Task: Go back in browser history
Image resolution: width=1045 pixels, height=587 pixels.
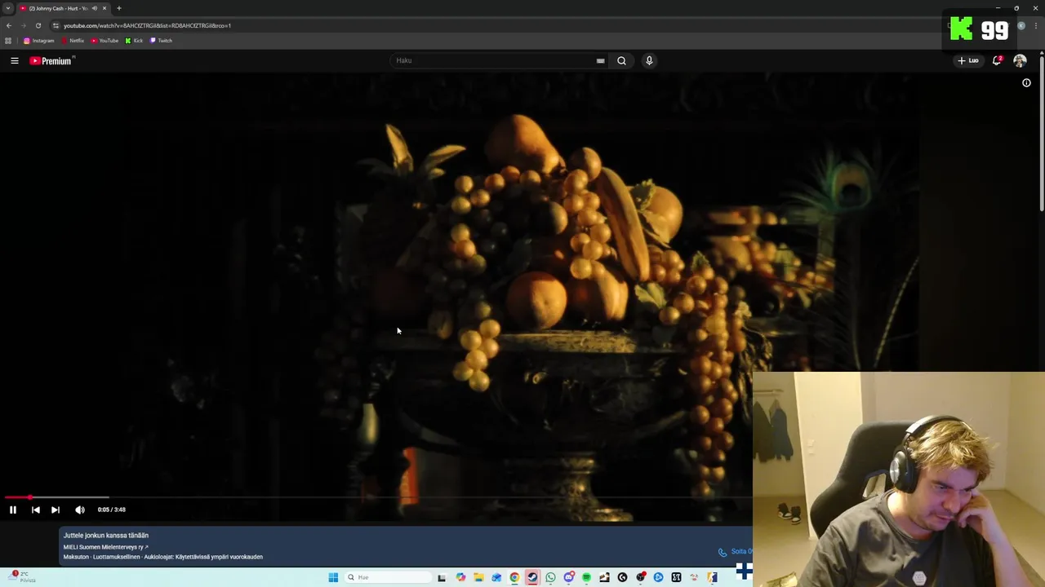Action: click(9, 25)
